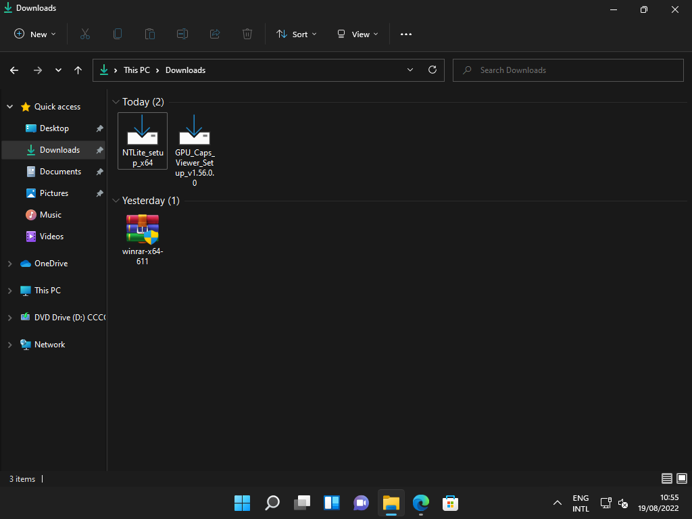Click the search Downloads field
The height and width of the screenshot is (519, 692).
click(x=568, y=70)
